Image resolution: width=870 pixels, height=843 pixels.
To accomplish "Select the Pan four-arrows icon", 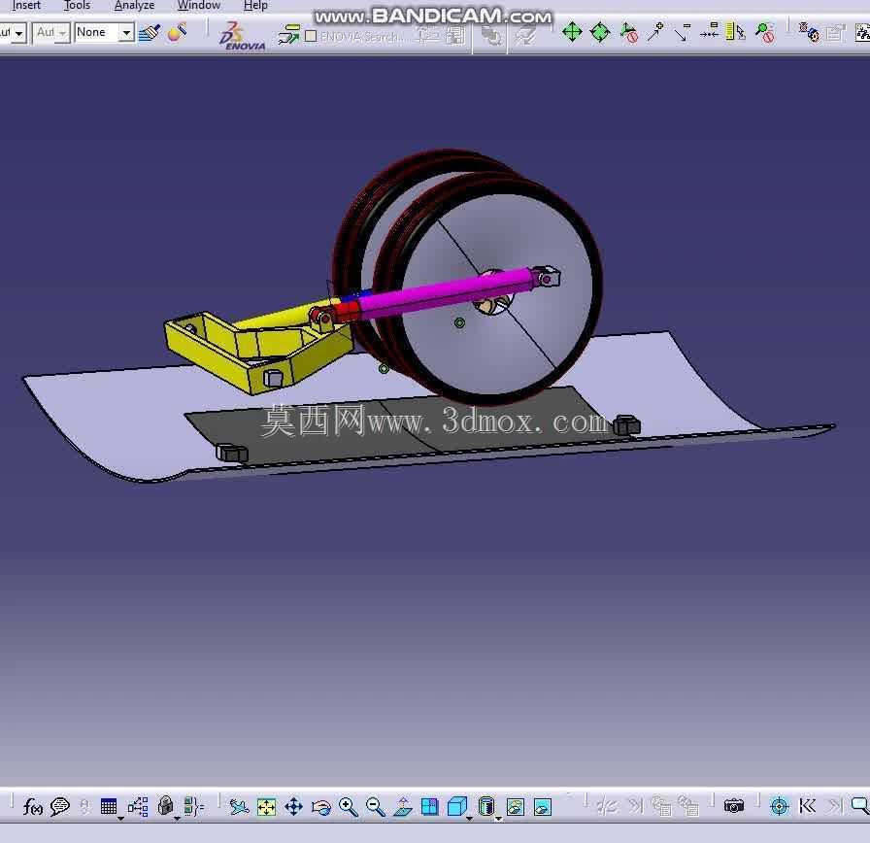I will point(293,806).
